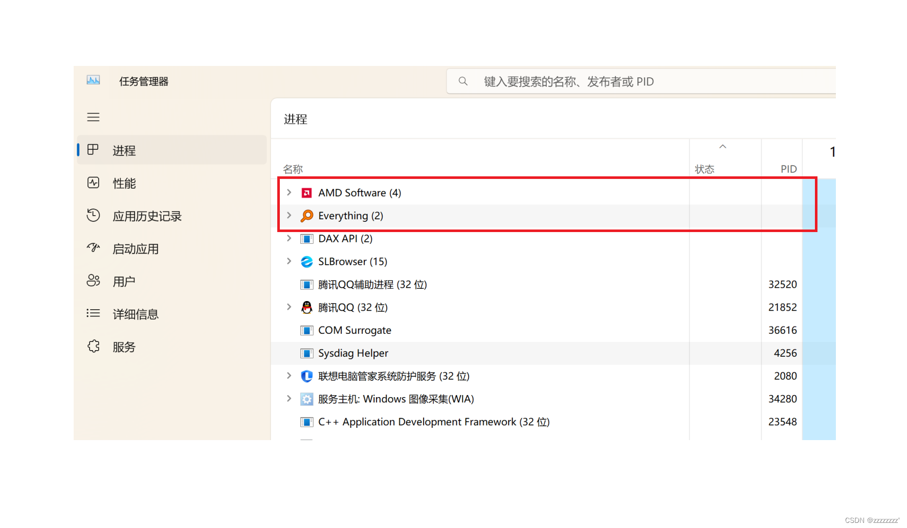This screenshot has height=528, width=907.
Task: Click the 进程 page heading
Action: pyautogui.click(x=295, y=119)
